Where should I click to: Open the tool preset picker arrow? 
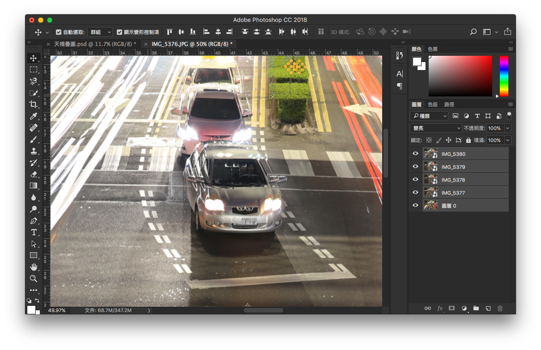click(47, 32)
